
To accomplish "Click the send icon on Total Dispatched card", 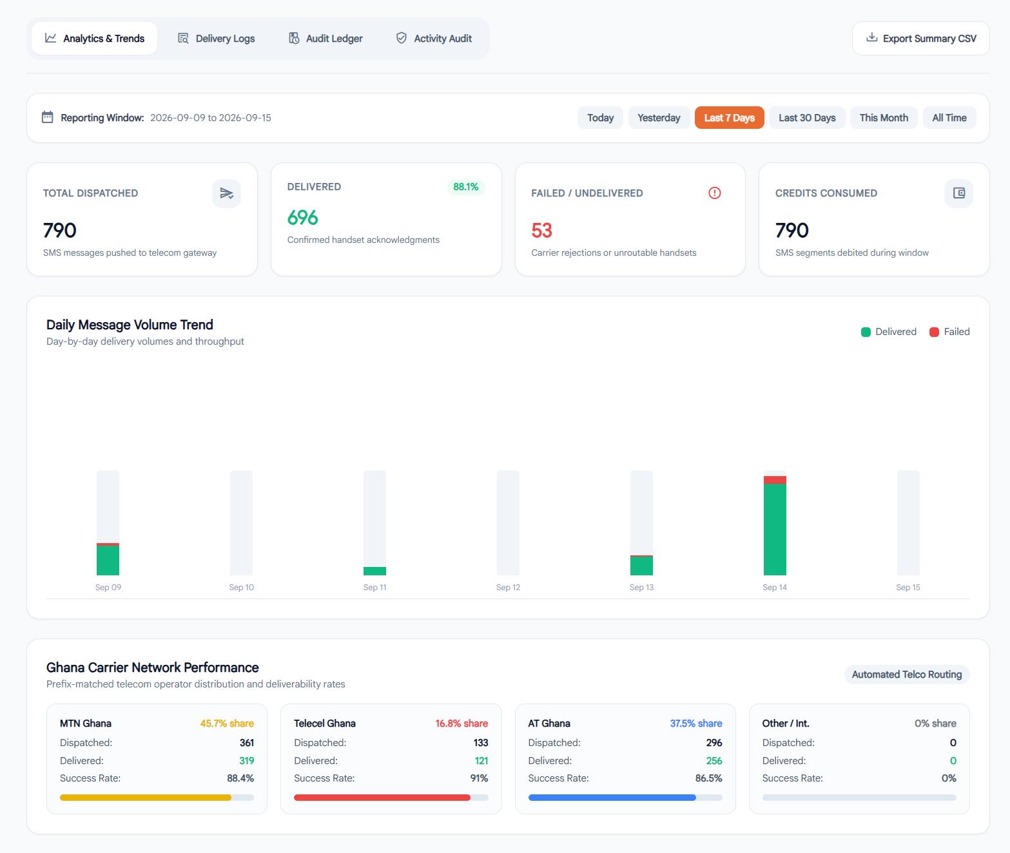I will pyautogui.click(x=226, y=193).
